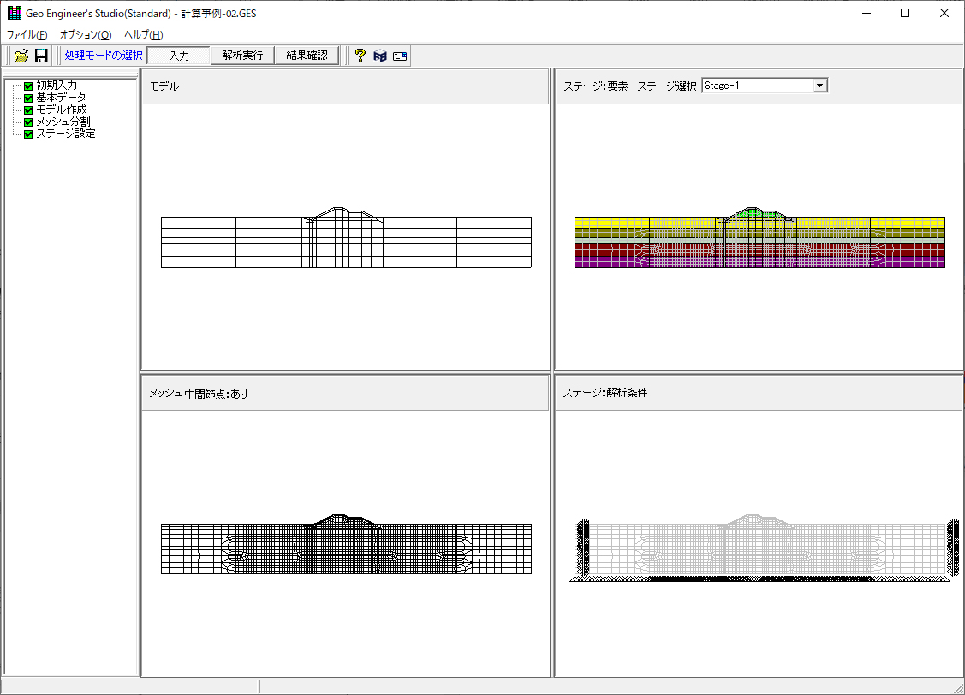965x695 pixels.
Task: Select the 初期入力 tree item label
Action: pyautogui.click(x=57, y=86)
